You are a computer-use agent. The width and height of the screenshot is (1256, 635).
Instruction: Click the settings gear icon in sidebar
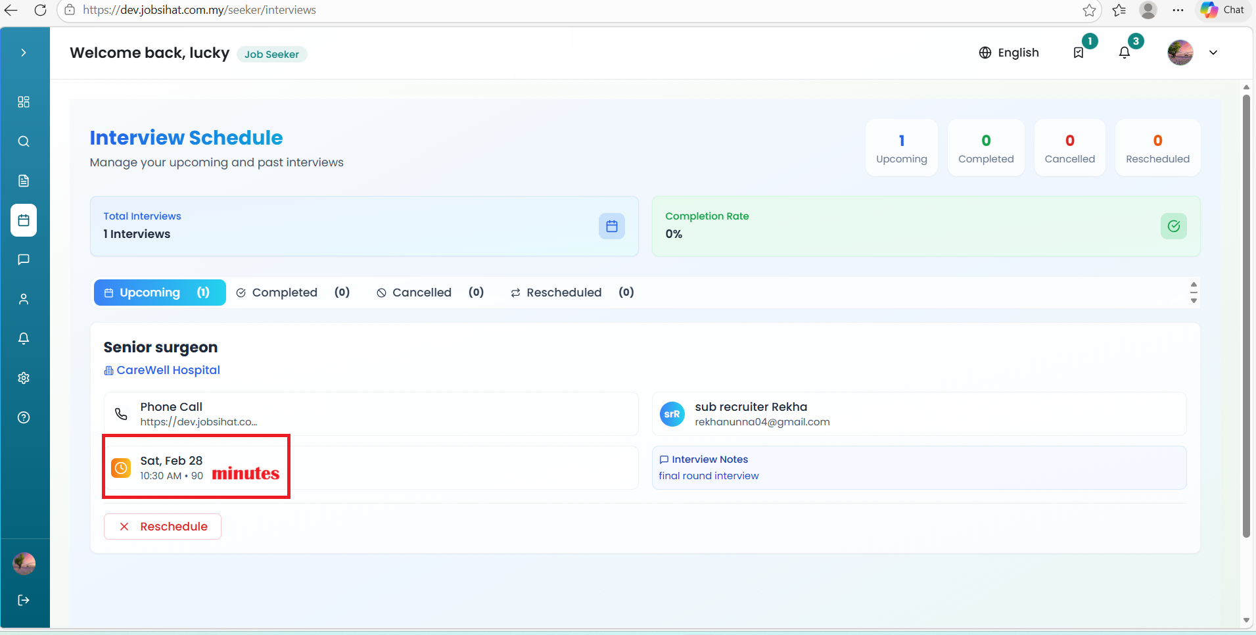coord(24,378)
